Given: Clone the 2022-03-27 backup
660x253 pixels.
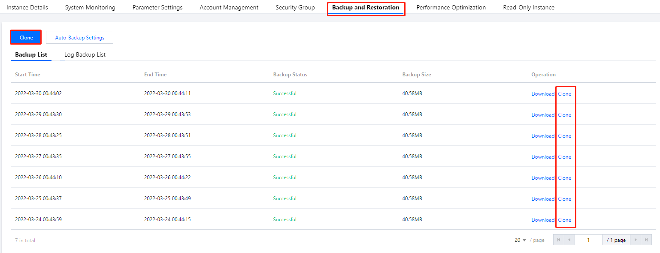Looking at the screenshot, I should 564,157.
